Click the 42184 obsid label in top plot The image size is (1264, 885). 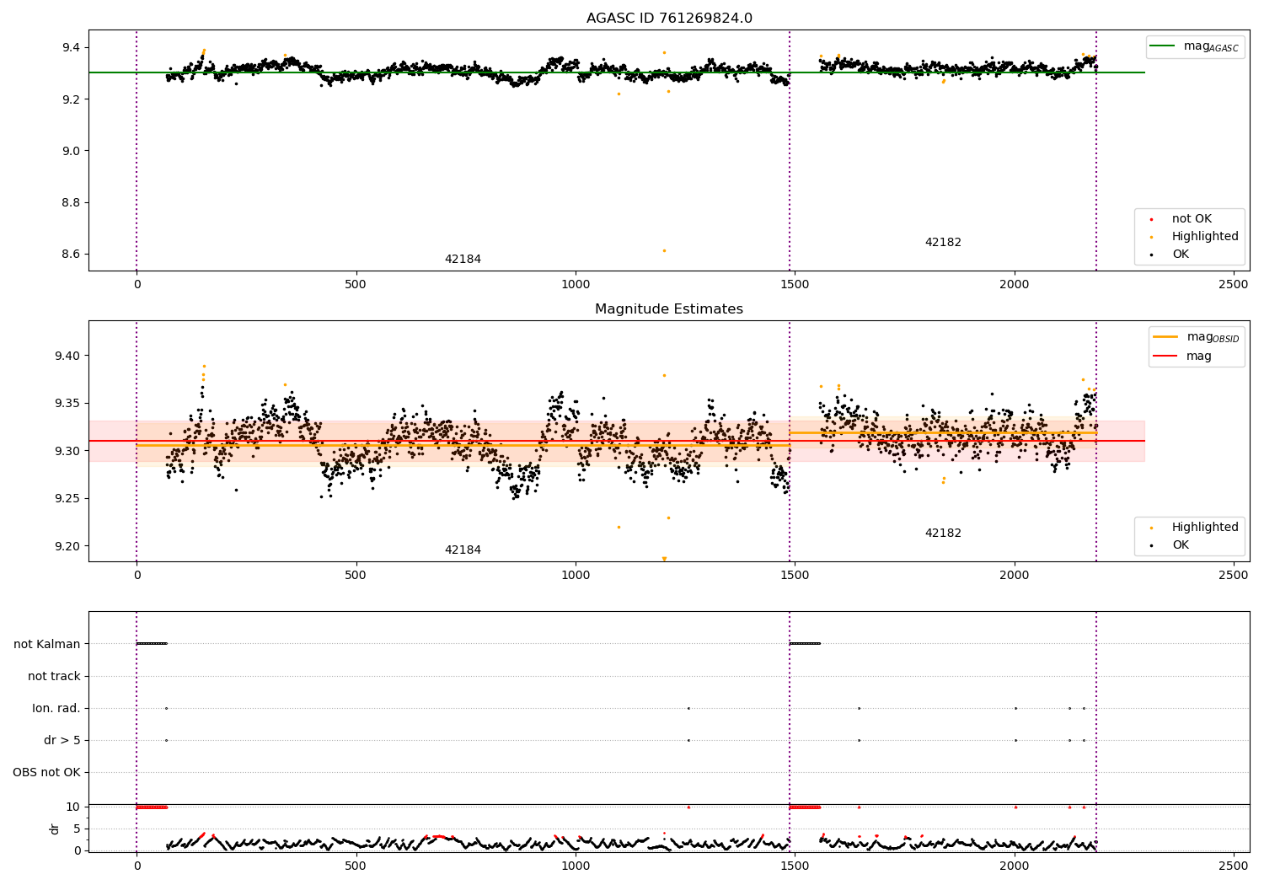tap(463, 260)
